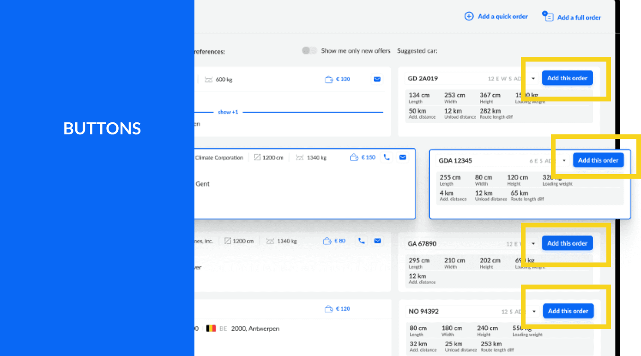Enable the "Show me only new offers" toggle

pyautogui.click(x=309, y=50)
